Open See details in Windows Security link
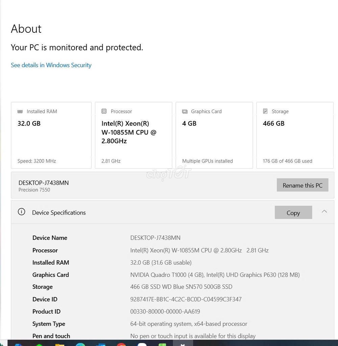This screenshot has height=346, width=338. [x=51, y=65]
